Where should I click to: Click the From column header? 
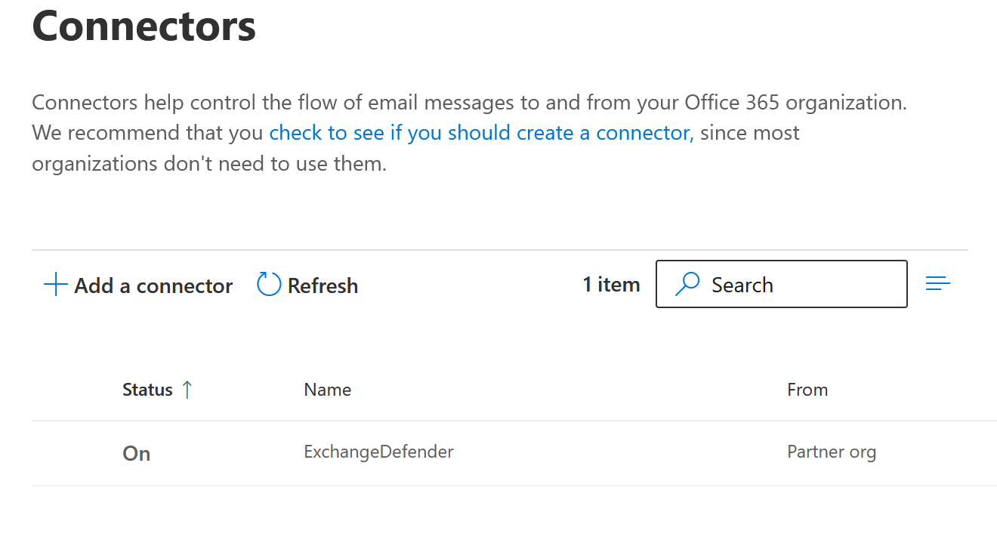coord(807,389)
